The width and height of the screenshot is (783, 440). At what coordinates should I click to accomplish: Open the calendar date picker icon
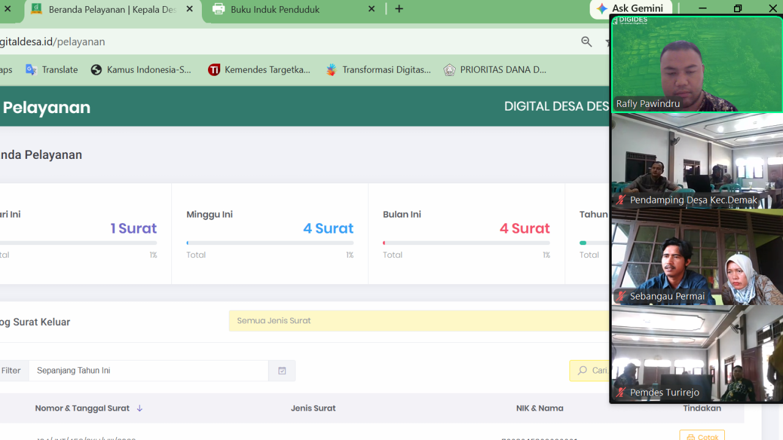[282, 370]
